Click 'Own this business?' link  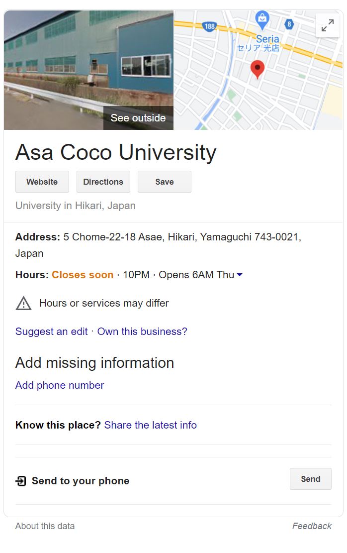[x=142, y=332]
